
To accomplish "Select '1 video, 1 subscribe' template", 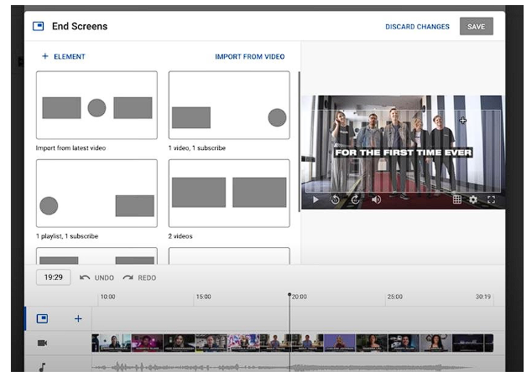I will (229, 105).
